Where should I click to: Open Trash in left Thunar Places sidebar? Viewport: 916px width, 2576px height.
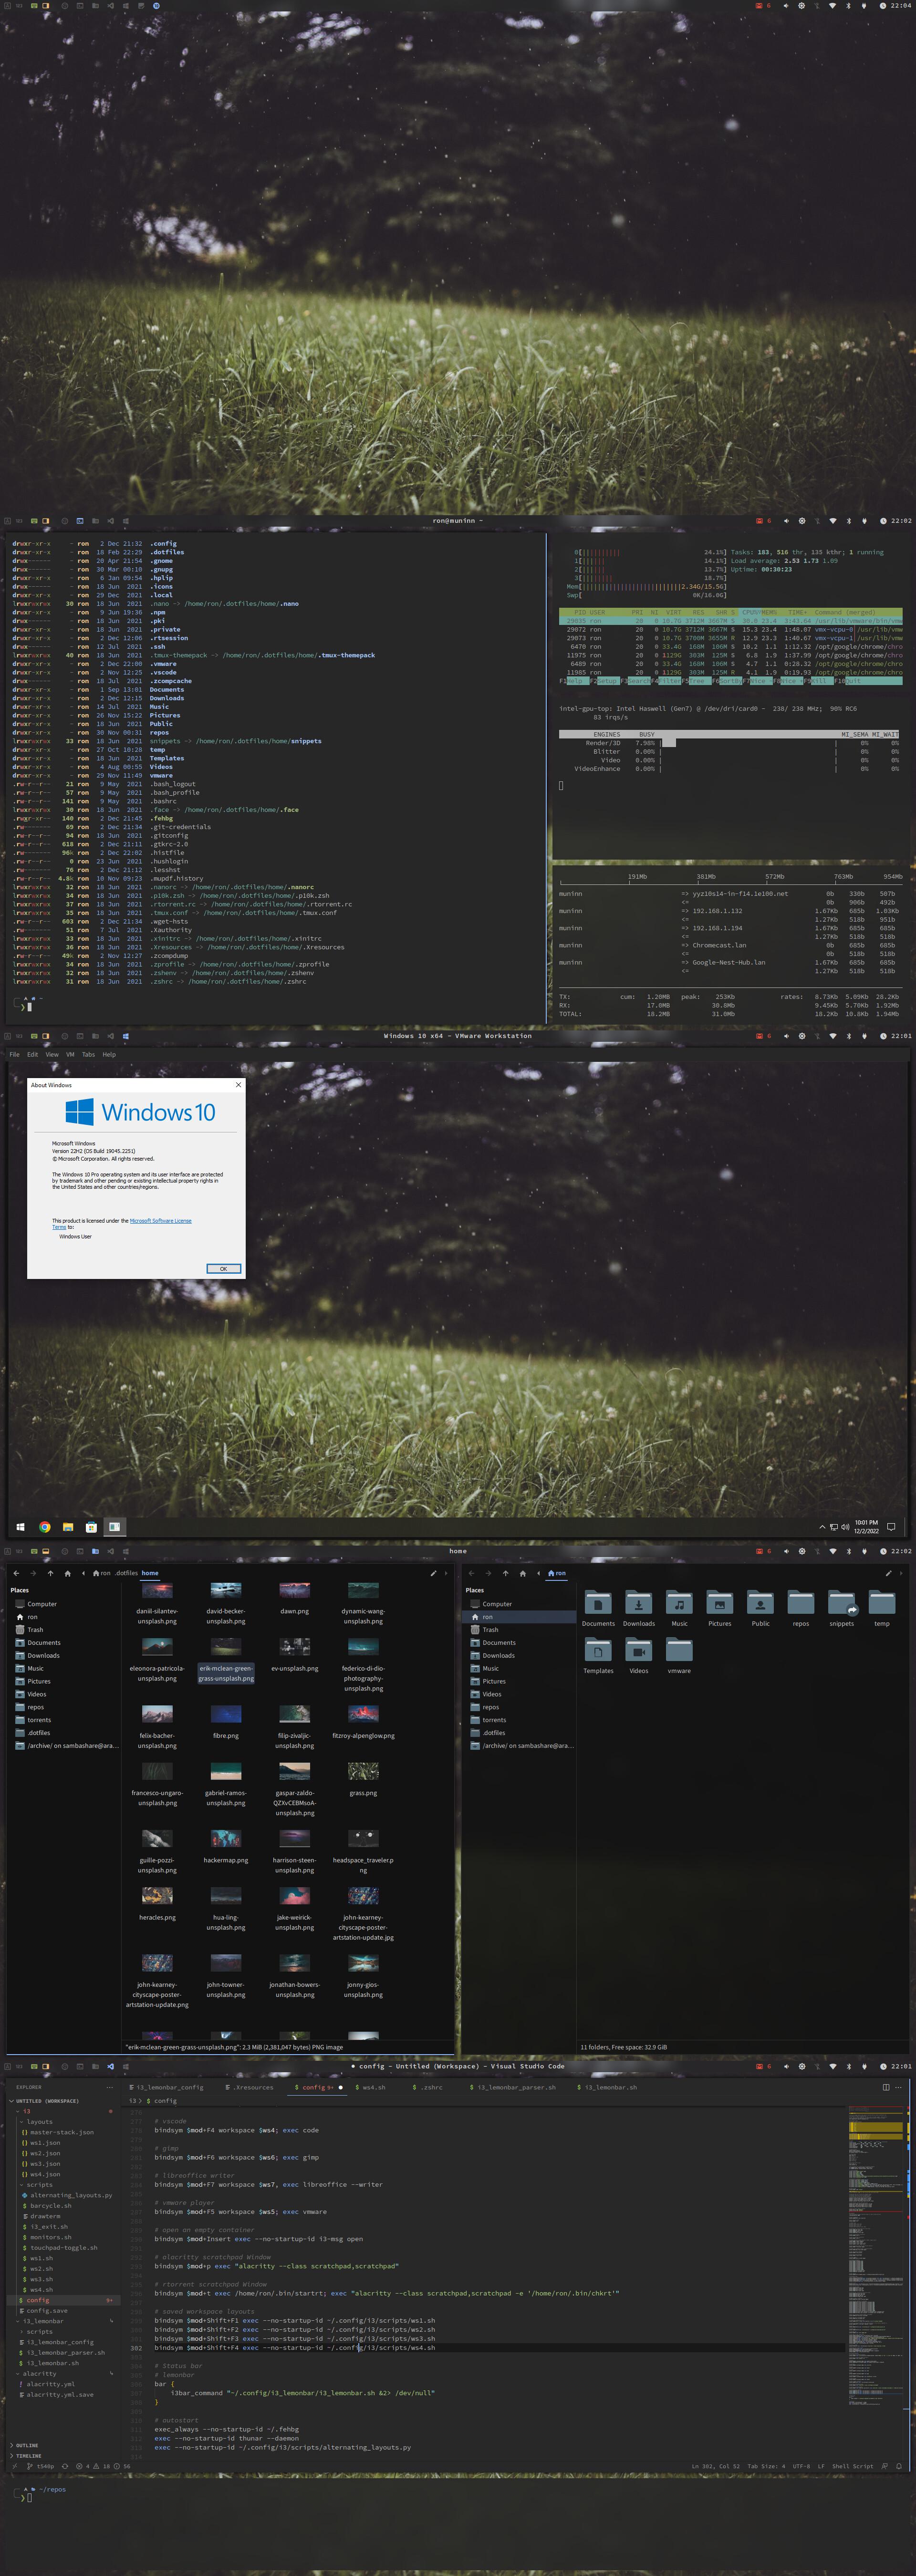point(35,1630)
